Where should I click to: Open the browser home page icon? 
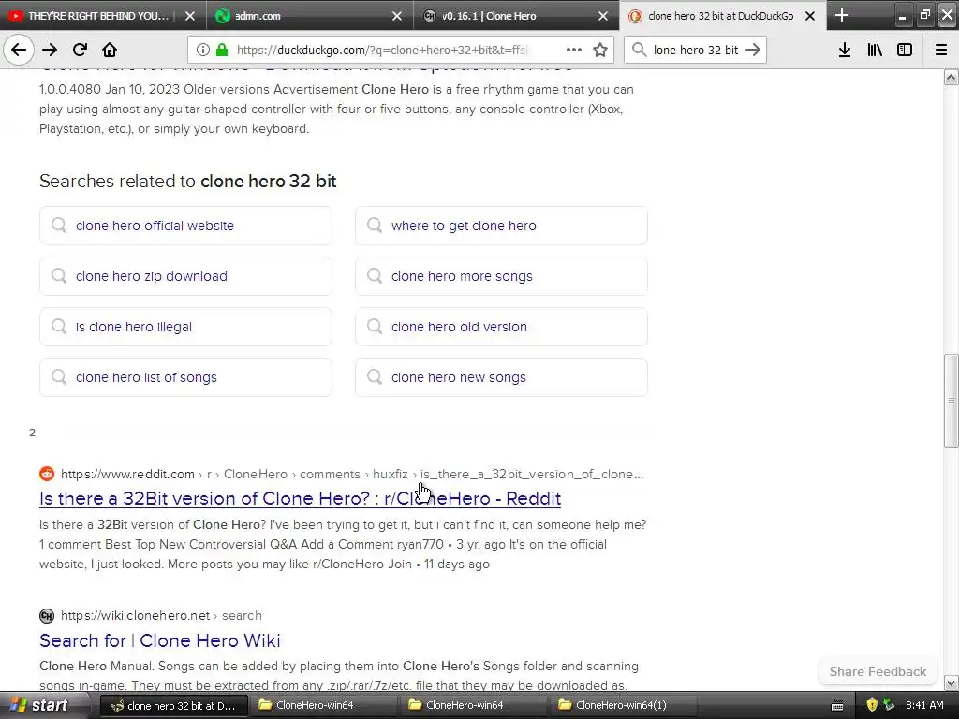pyautogui.click(x=110, y=50)
